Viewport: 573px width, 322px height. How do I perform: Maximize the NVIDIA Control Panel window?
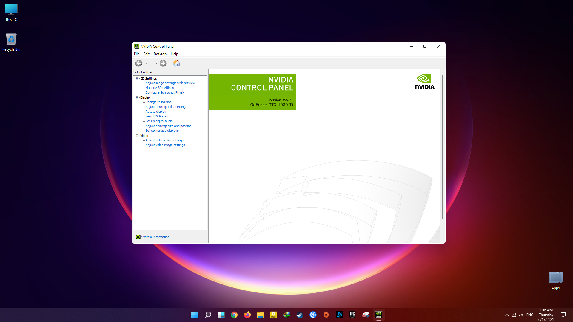[x=425, y=46]
